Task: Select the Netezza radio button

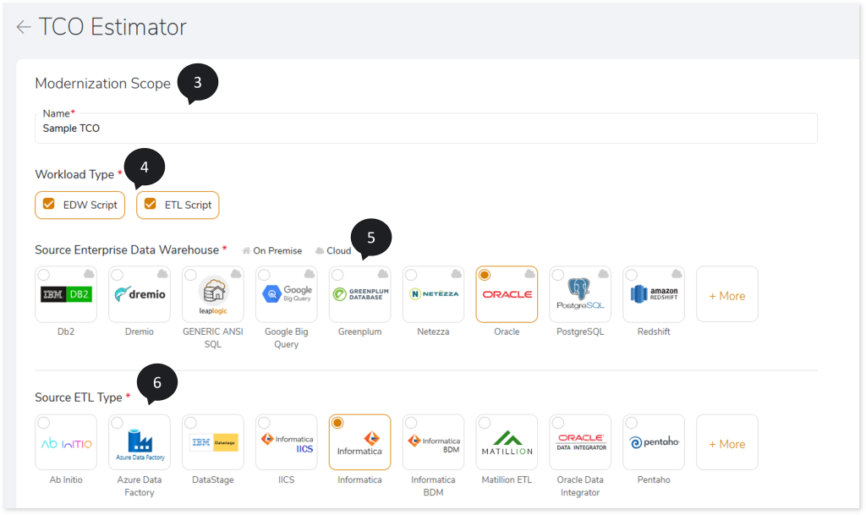Action: (x=411, y=275)
